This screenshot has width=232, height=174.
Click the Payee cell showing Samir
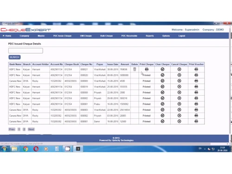(x=100, y=122)
